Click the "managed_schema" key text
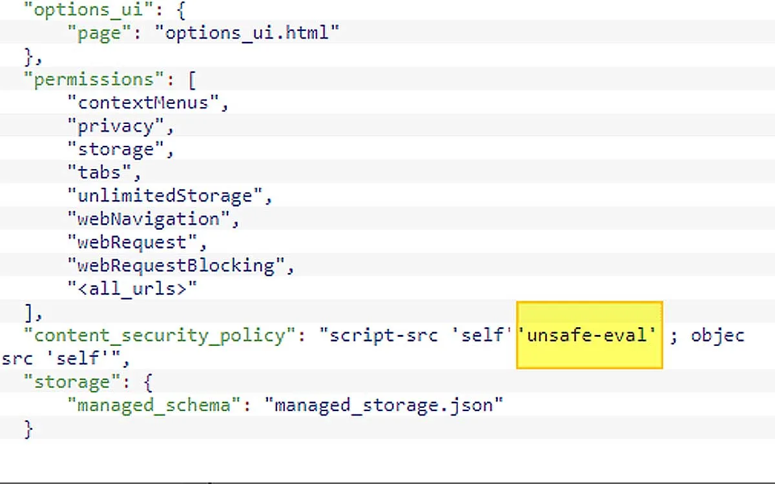Image resolution: width=775 pixels, height=484 pixels. 154,405
